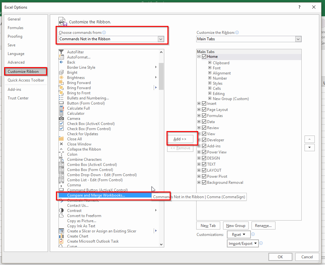Select the Calculator command icon
Image resolution: width=325 pixels, height=265 pixels.
61,113
